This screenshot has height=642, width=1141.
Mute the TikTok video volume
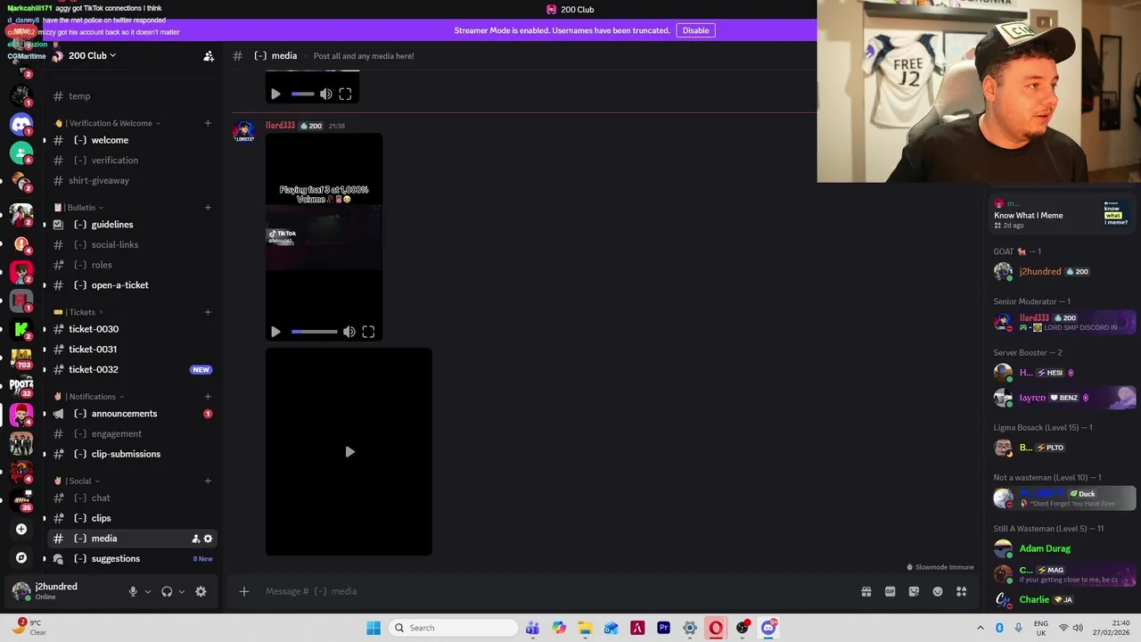tap(349, 332)
